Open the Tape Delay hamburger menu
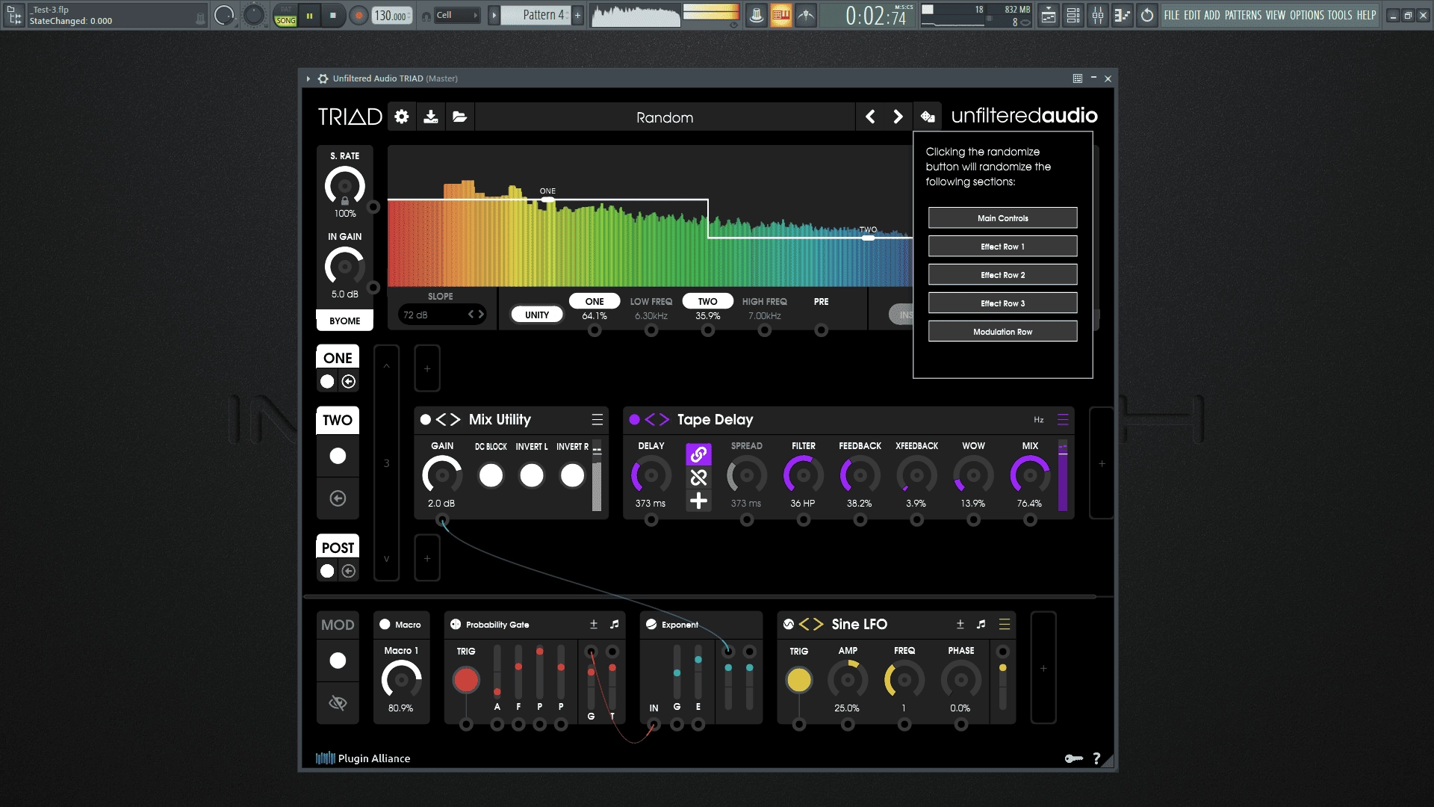Viewport: 1434px width, 807px height. (x=1063, y=420)
